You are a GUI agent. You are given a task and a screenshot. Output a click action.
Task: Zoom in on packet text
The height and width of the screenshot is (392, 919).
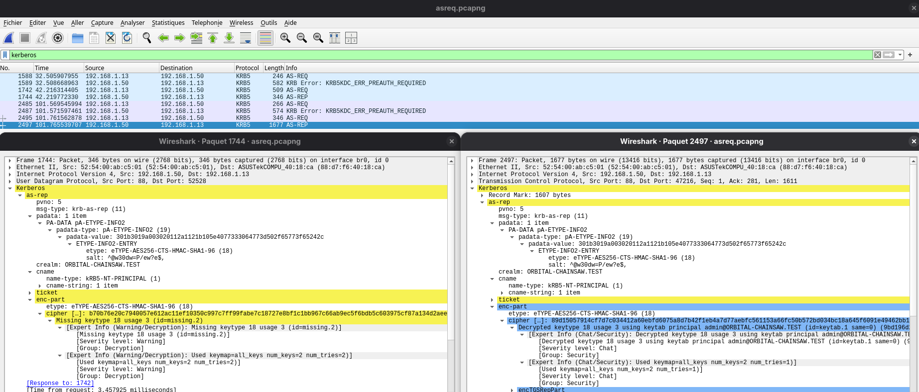coord(285,38)
